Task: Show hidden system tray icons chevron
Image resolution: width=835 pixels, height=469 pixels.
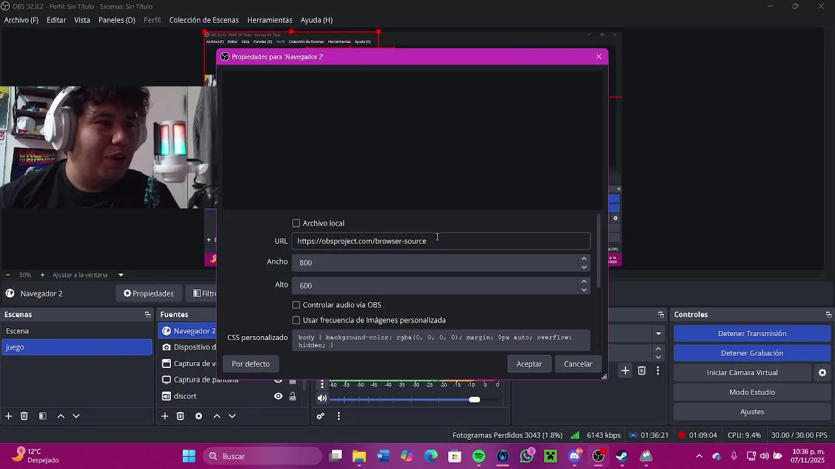Action: 699,456
